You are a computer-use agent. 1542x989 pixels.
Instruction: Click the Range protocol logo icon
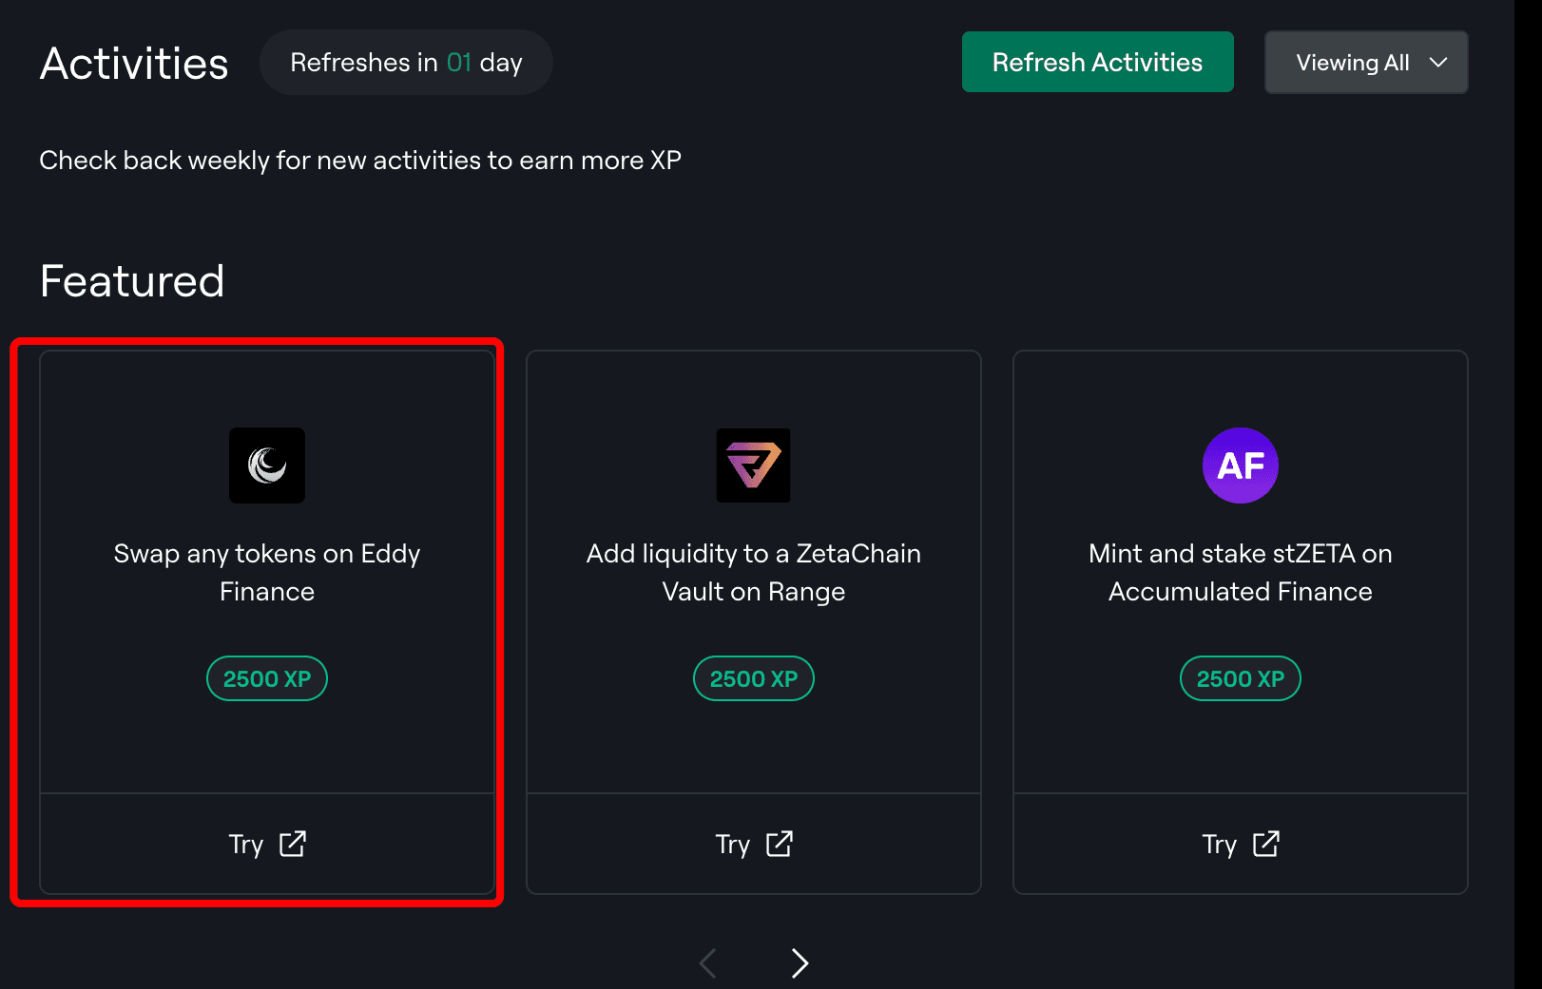pyautogui.click(x=754, y=465)
